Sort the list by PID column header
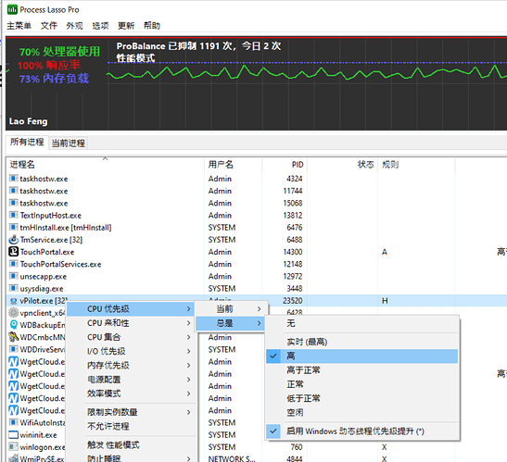The image size is (507, 462). (298, 165)
